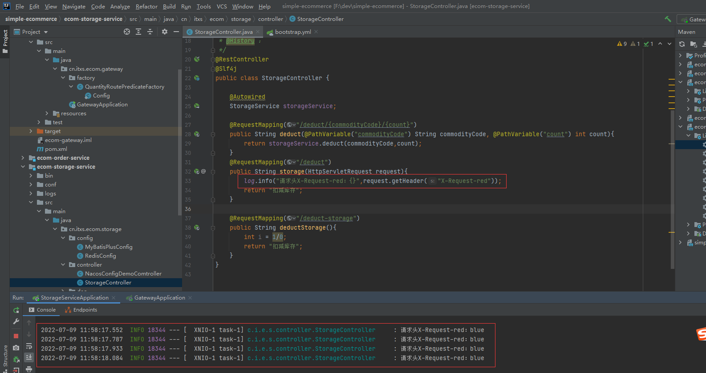Click the gutter icon on line 38

(197, 227)
